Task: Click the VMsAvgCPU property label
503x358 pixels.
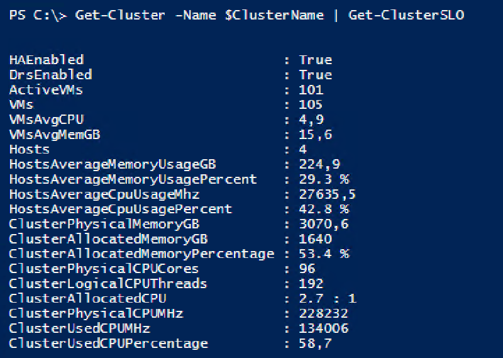Action: tap(47, 120)
